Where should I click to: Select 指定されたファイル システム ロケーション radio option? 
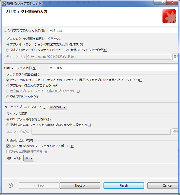[8, 50]
